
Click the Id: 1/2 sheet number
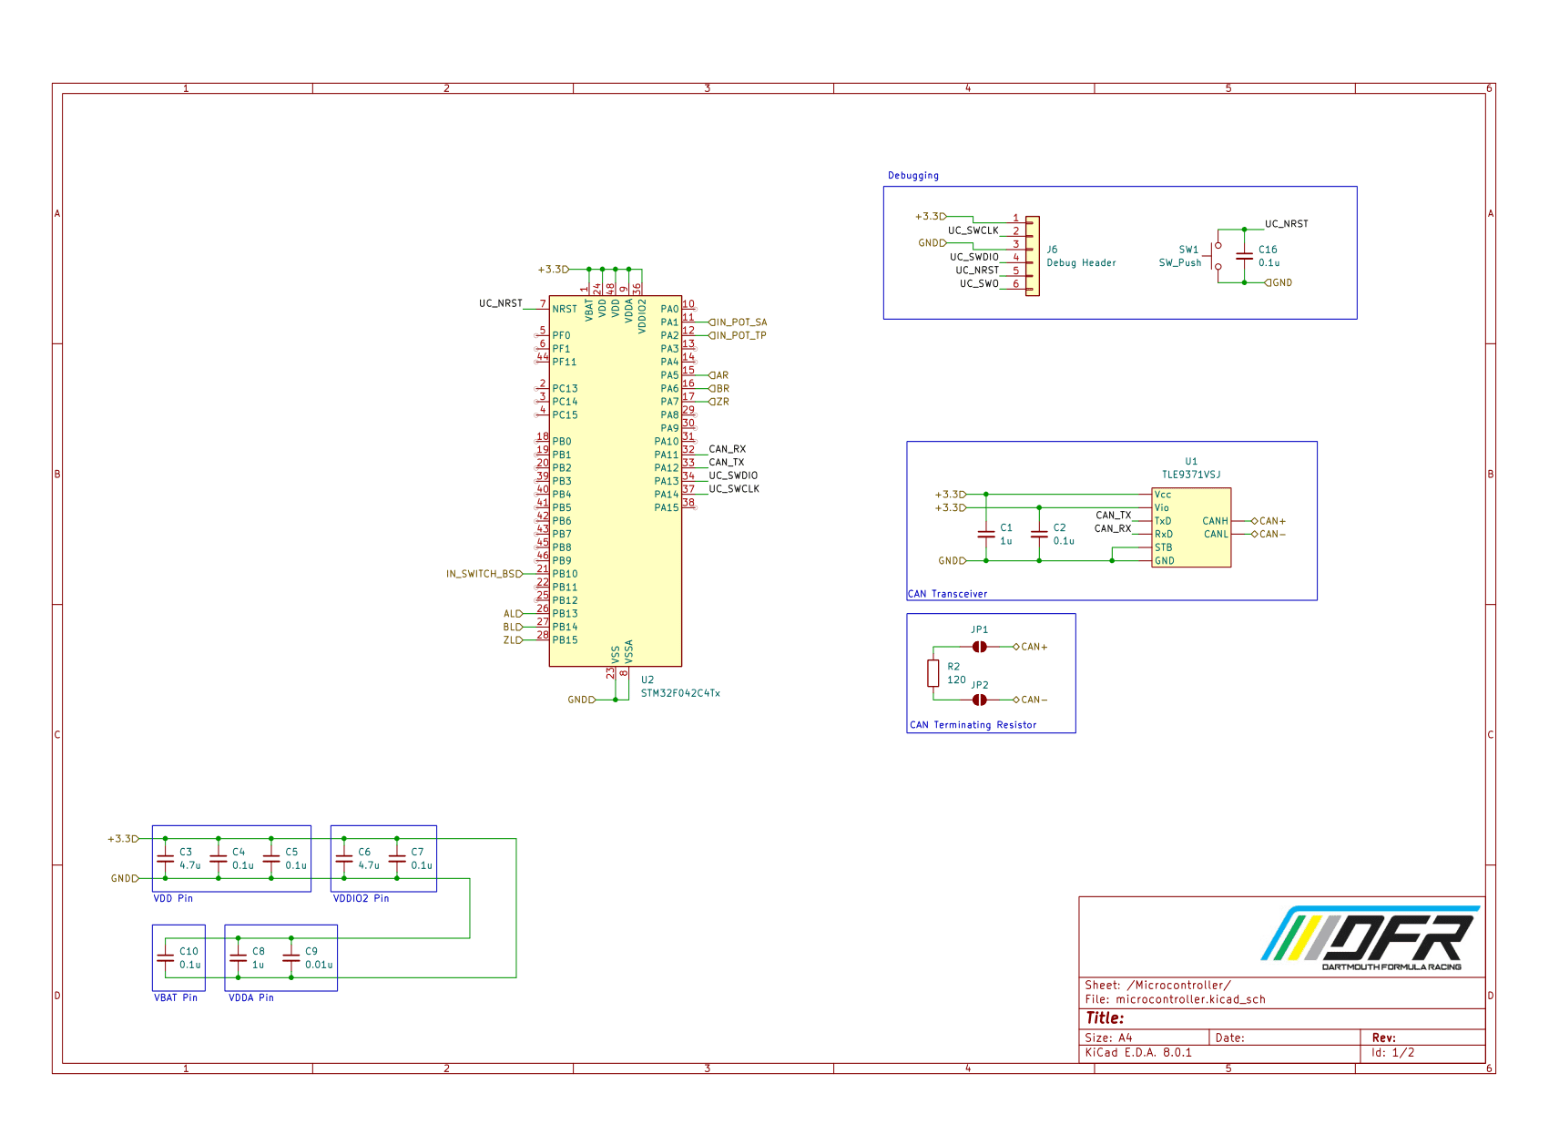(x=1393, y=1052)
